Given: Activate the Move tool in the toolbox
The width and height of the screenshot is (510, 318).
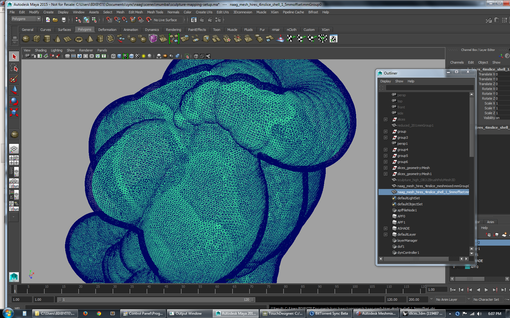Looking at the screenshot, I should click(x=14, y=90).
